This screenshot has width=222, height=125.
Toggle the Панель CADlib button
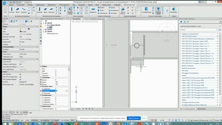pos(158,10)
